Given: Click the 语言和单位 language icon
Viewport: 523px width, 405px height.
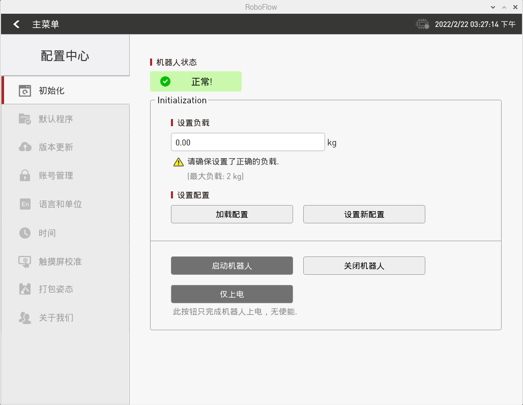Looking at the screenshot, I should (25, 204).
